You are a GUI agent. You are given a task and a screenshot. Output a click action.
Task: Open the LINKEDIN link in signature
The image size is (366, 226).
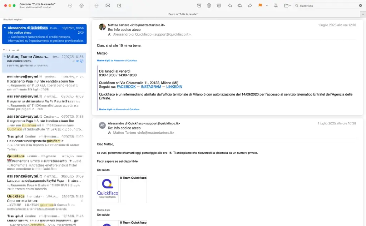[x=174, y=87]
